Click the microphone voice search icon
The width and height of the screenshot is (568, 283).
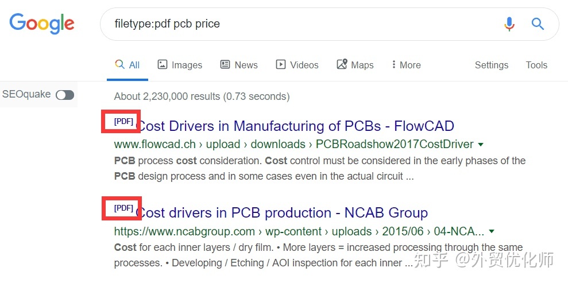(509, 24)
